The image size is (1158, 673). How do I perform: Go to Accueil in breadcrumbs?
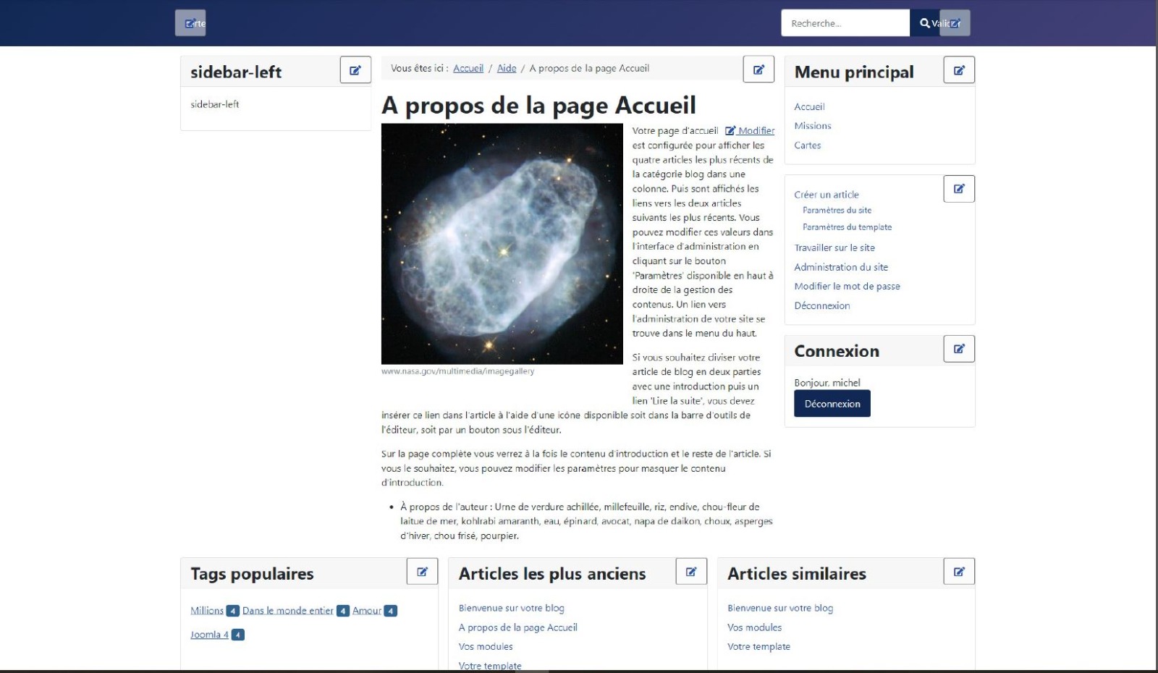point(468,68)
